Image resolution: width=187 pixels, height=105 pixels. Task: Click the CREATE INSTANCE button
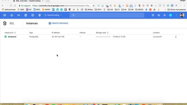tap(58, 23)
